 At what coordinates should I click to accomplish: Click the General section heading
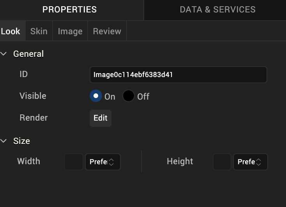coord(28,54)
